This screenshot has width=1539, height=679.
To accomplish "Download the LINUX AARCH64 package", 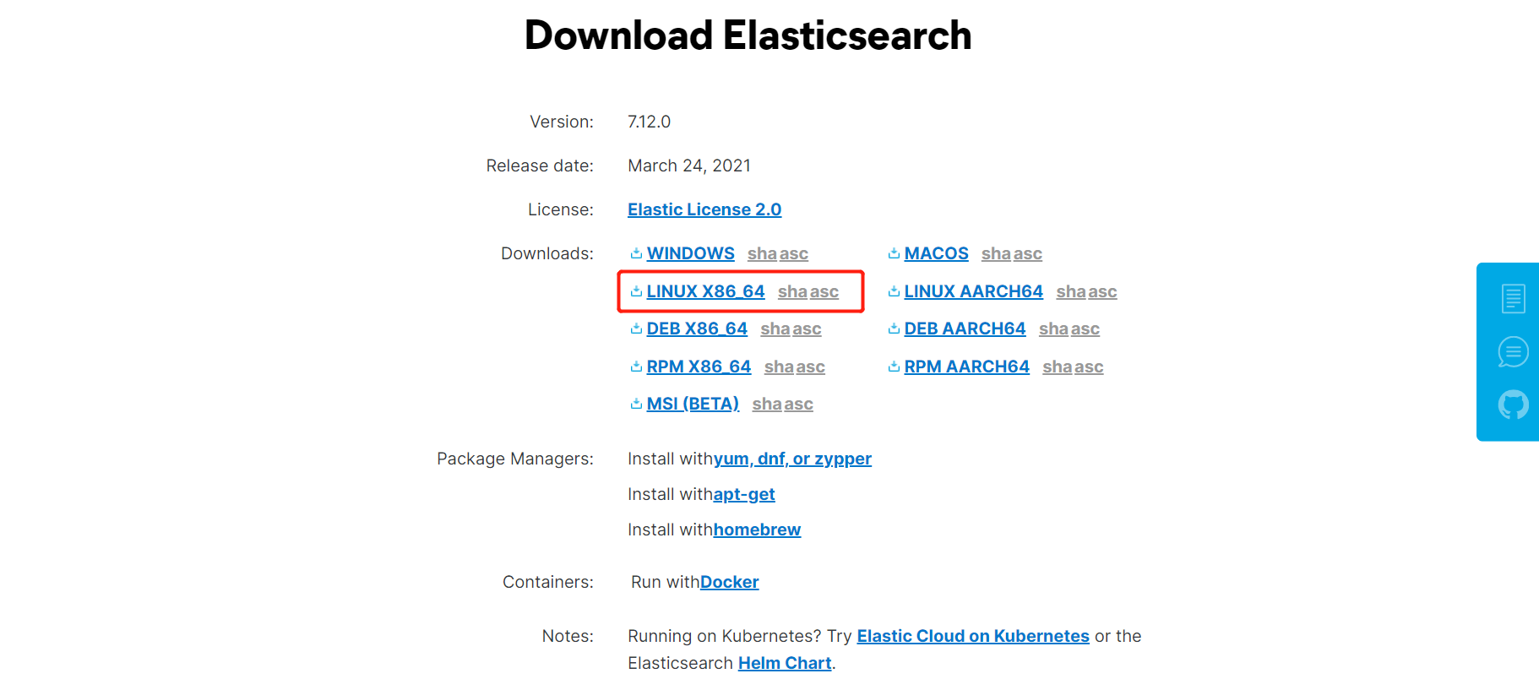I will click(x=973, y=291).
